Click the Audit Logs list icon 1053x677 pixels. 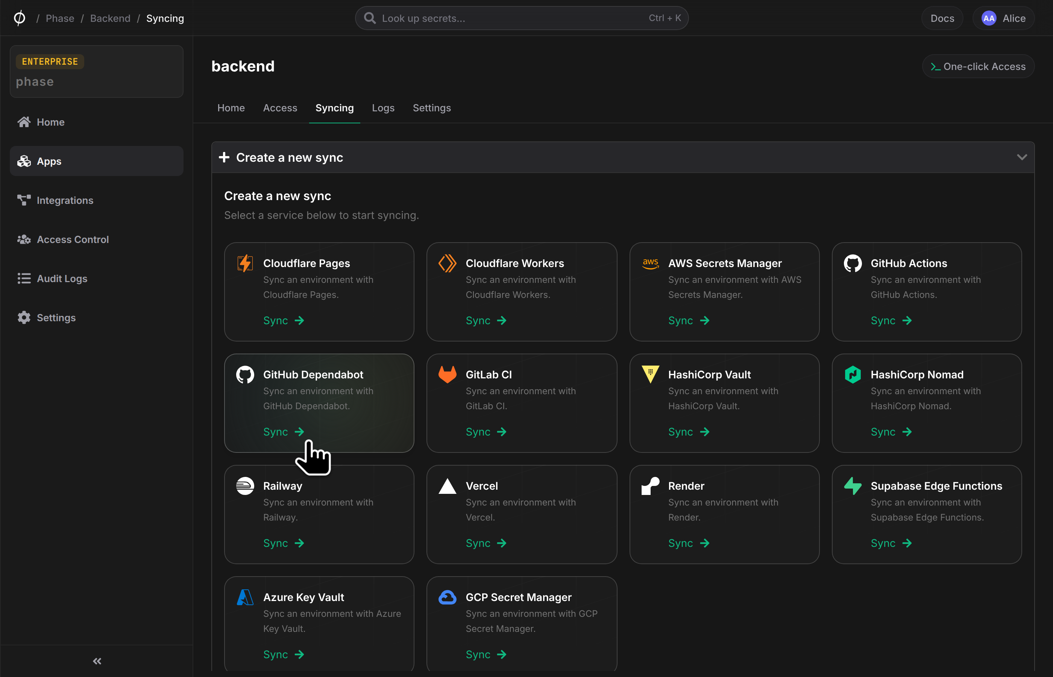click(x=24, y=278)
